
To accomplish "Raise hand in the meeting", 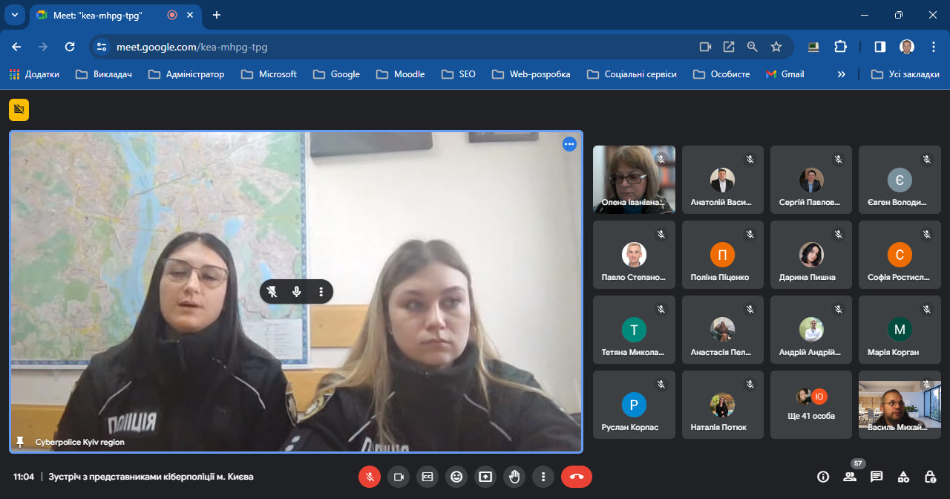I will (514, 477).
